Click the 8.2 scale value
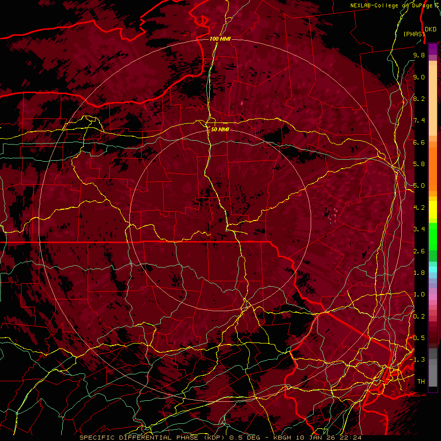The height and width of the screenshot is (441, 441). (419, 98)
